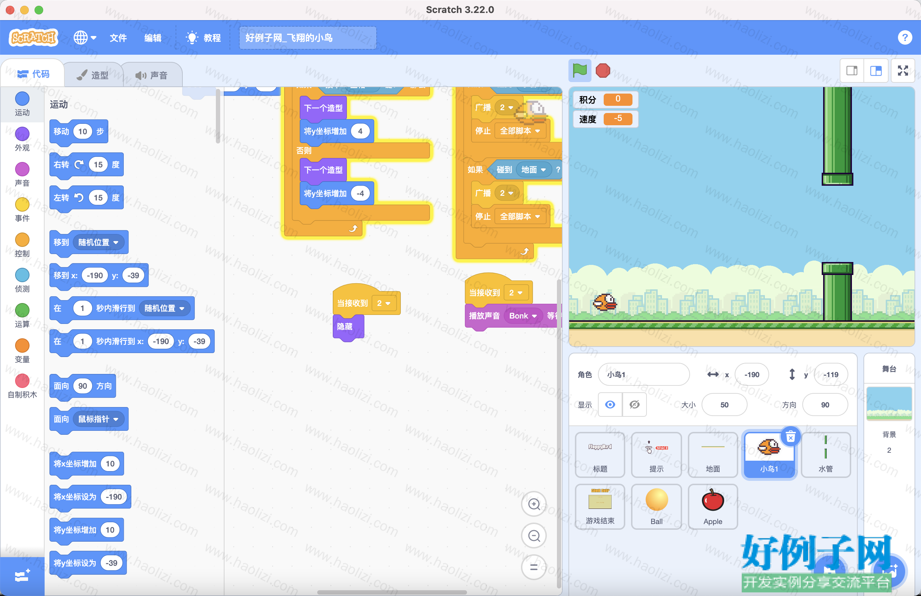This screenshot has height=596, width=921.
Task: Edit the sprite 方向 direction field
Action: click(825, 405)
